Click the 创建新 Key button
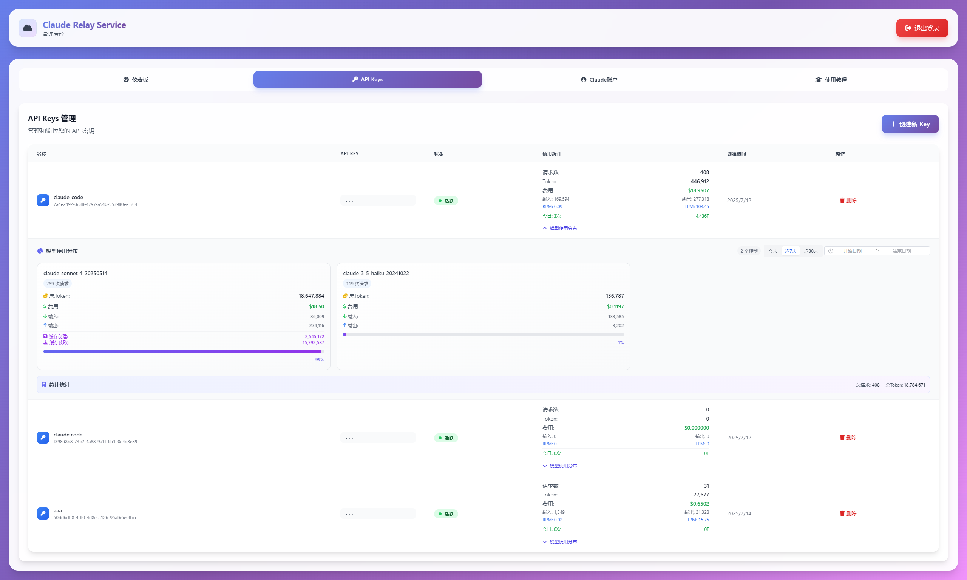 pos(910,124)
